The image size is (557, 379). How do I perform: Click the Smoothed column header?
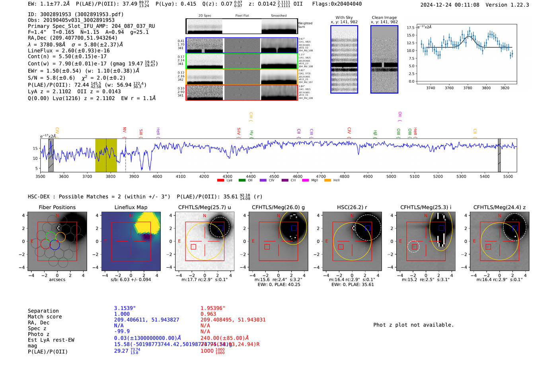pyautogui.click(x=279, y=16)
